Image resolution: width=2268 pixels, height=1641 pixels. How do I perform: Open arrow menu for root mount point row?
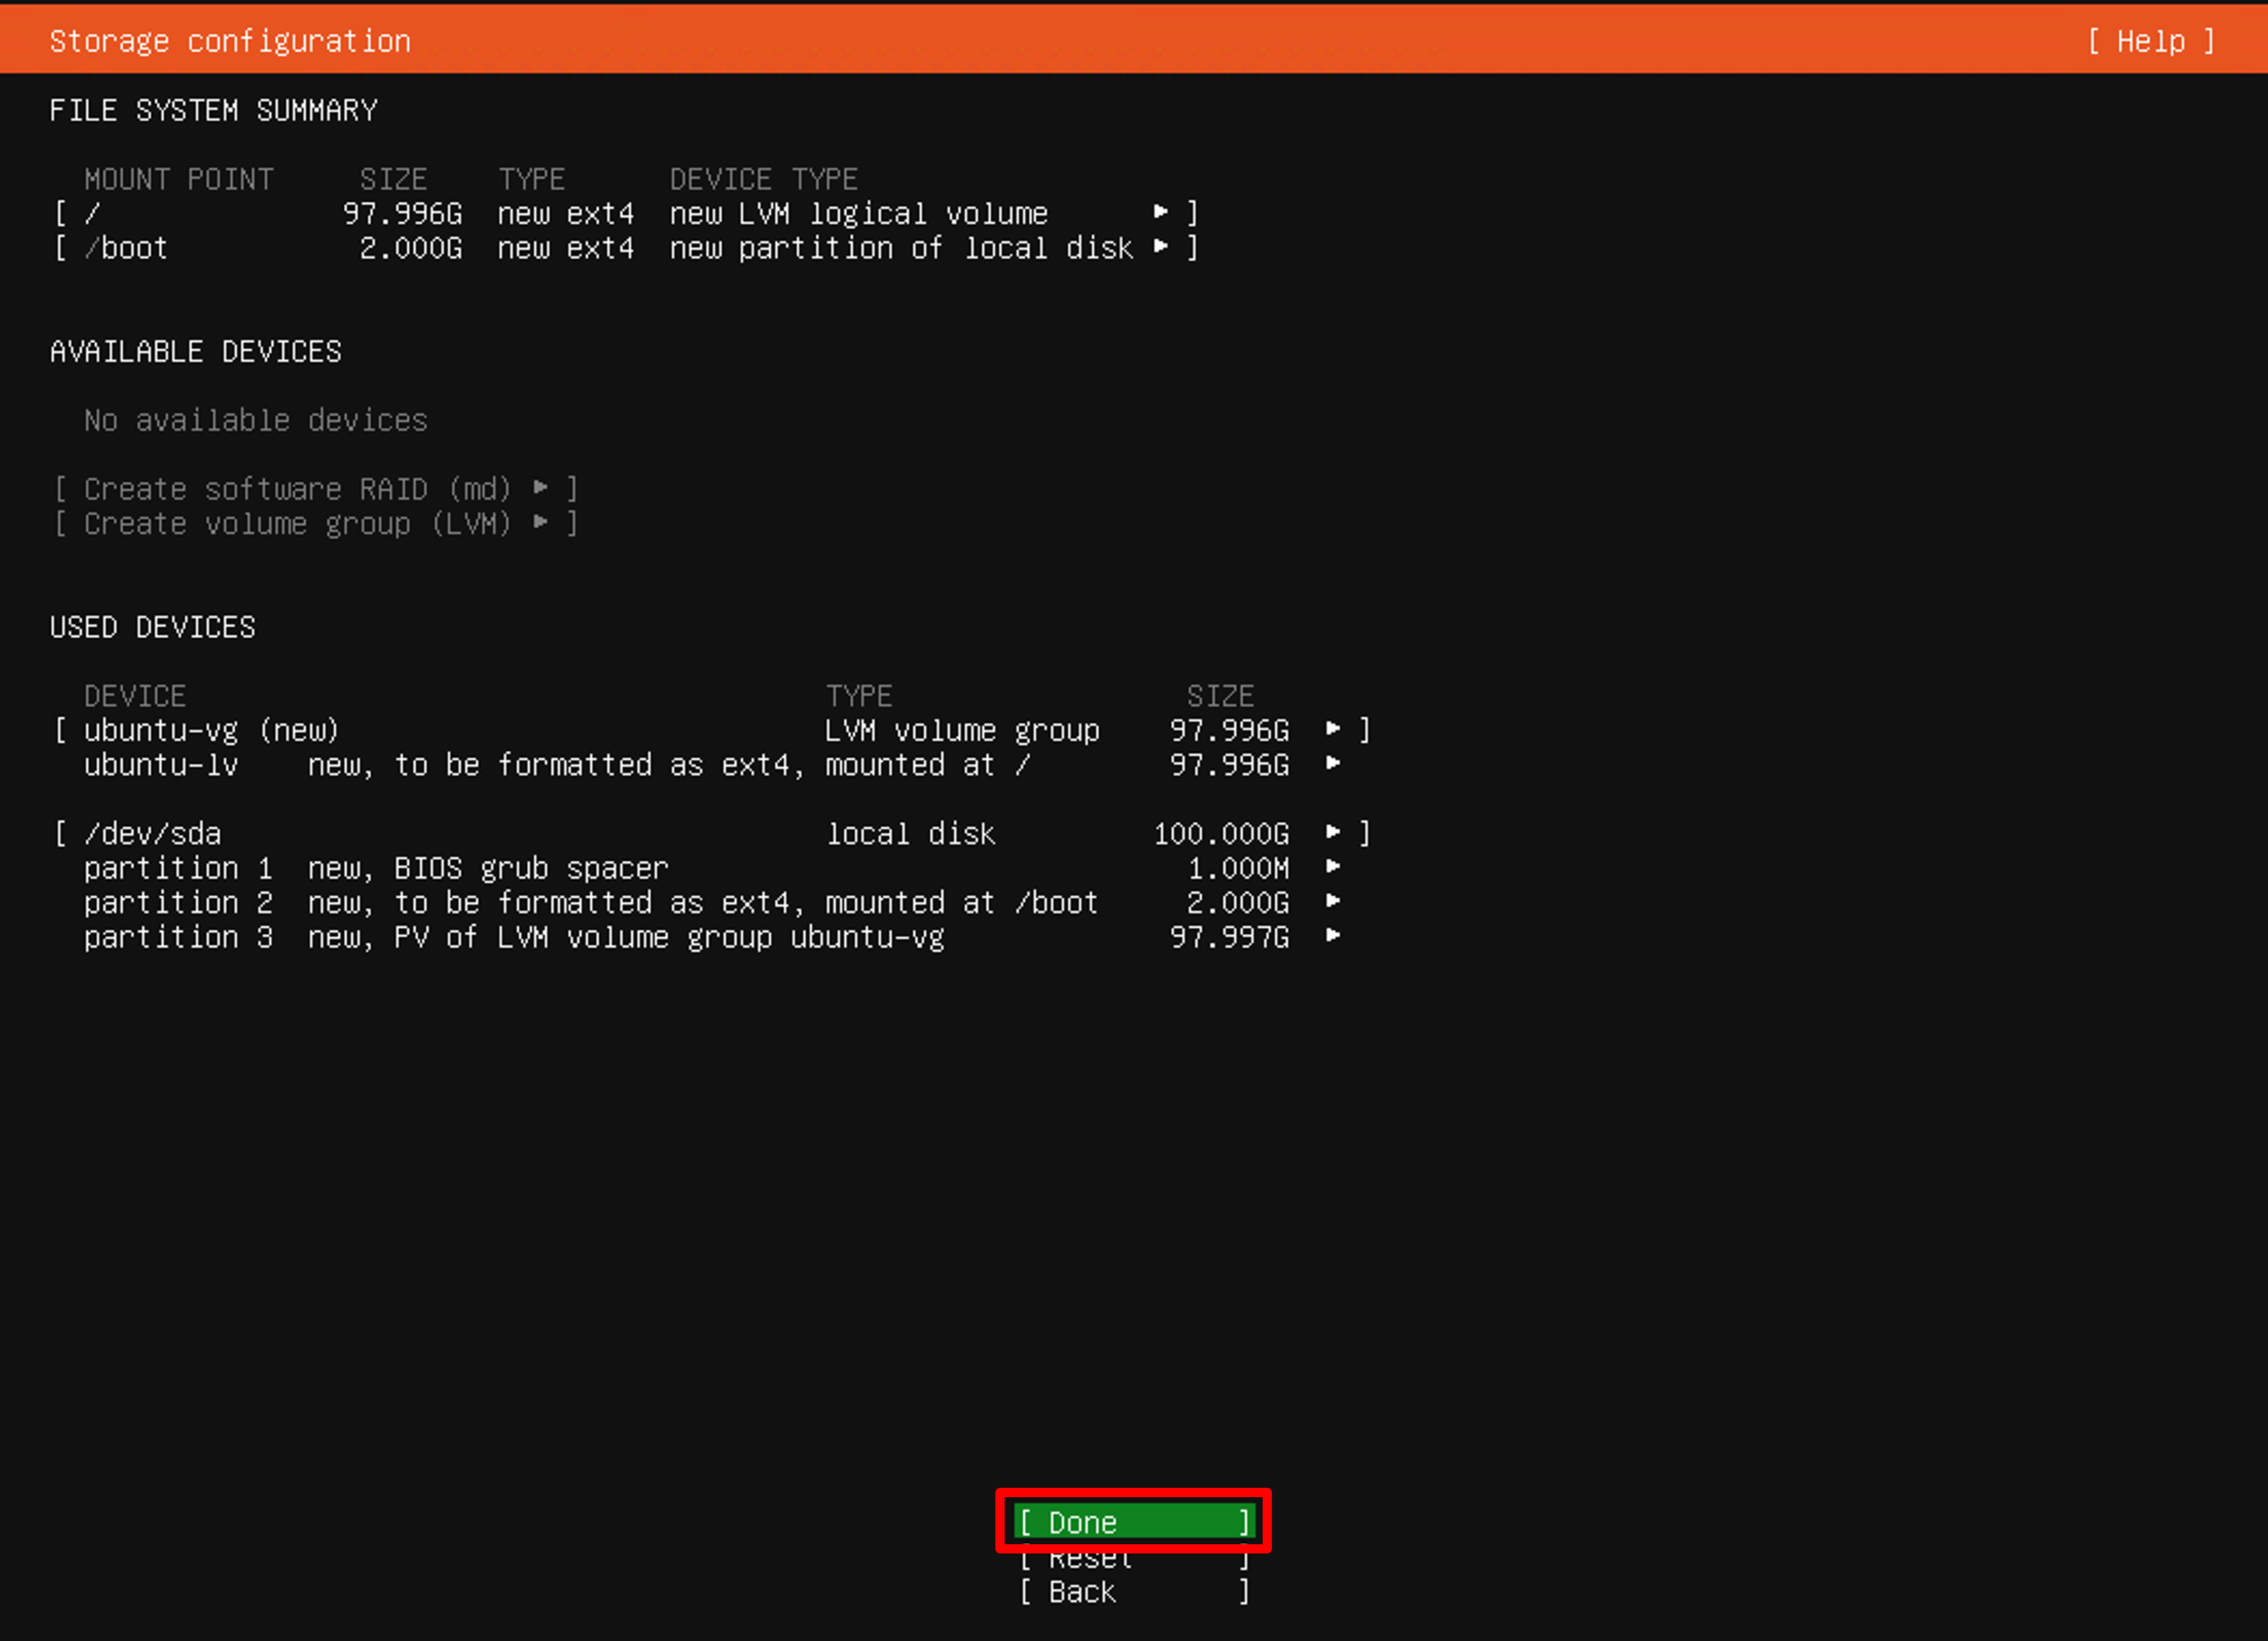pos(1160,212)
